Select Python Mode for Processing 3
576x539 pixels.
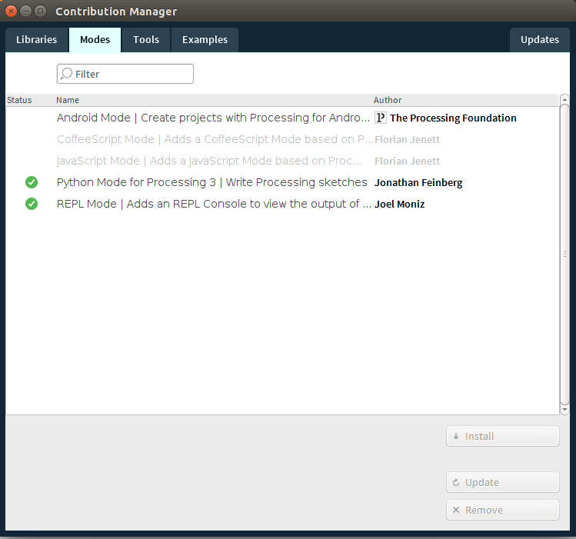pos(282,182)
